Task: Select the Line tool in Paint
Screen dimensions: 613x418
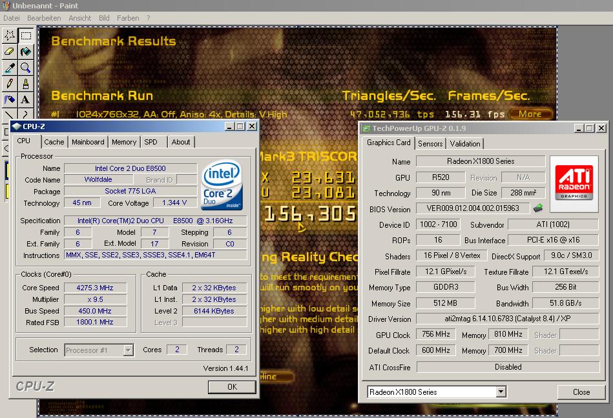Action: [10, 114]
